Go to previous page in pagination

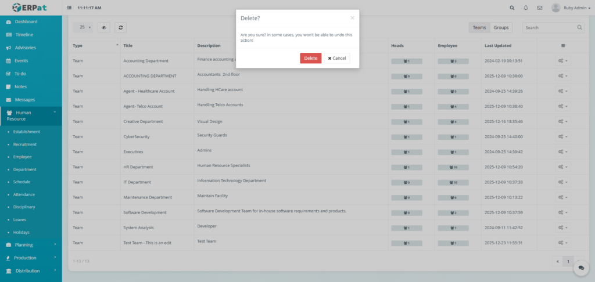[x=557, y=261]
